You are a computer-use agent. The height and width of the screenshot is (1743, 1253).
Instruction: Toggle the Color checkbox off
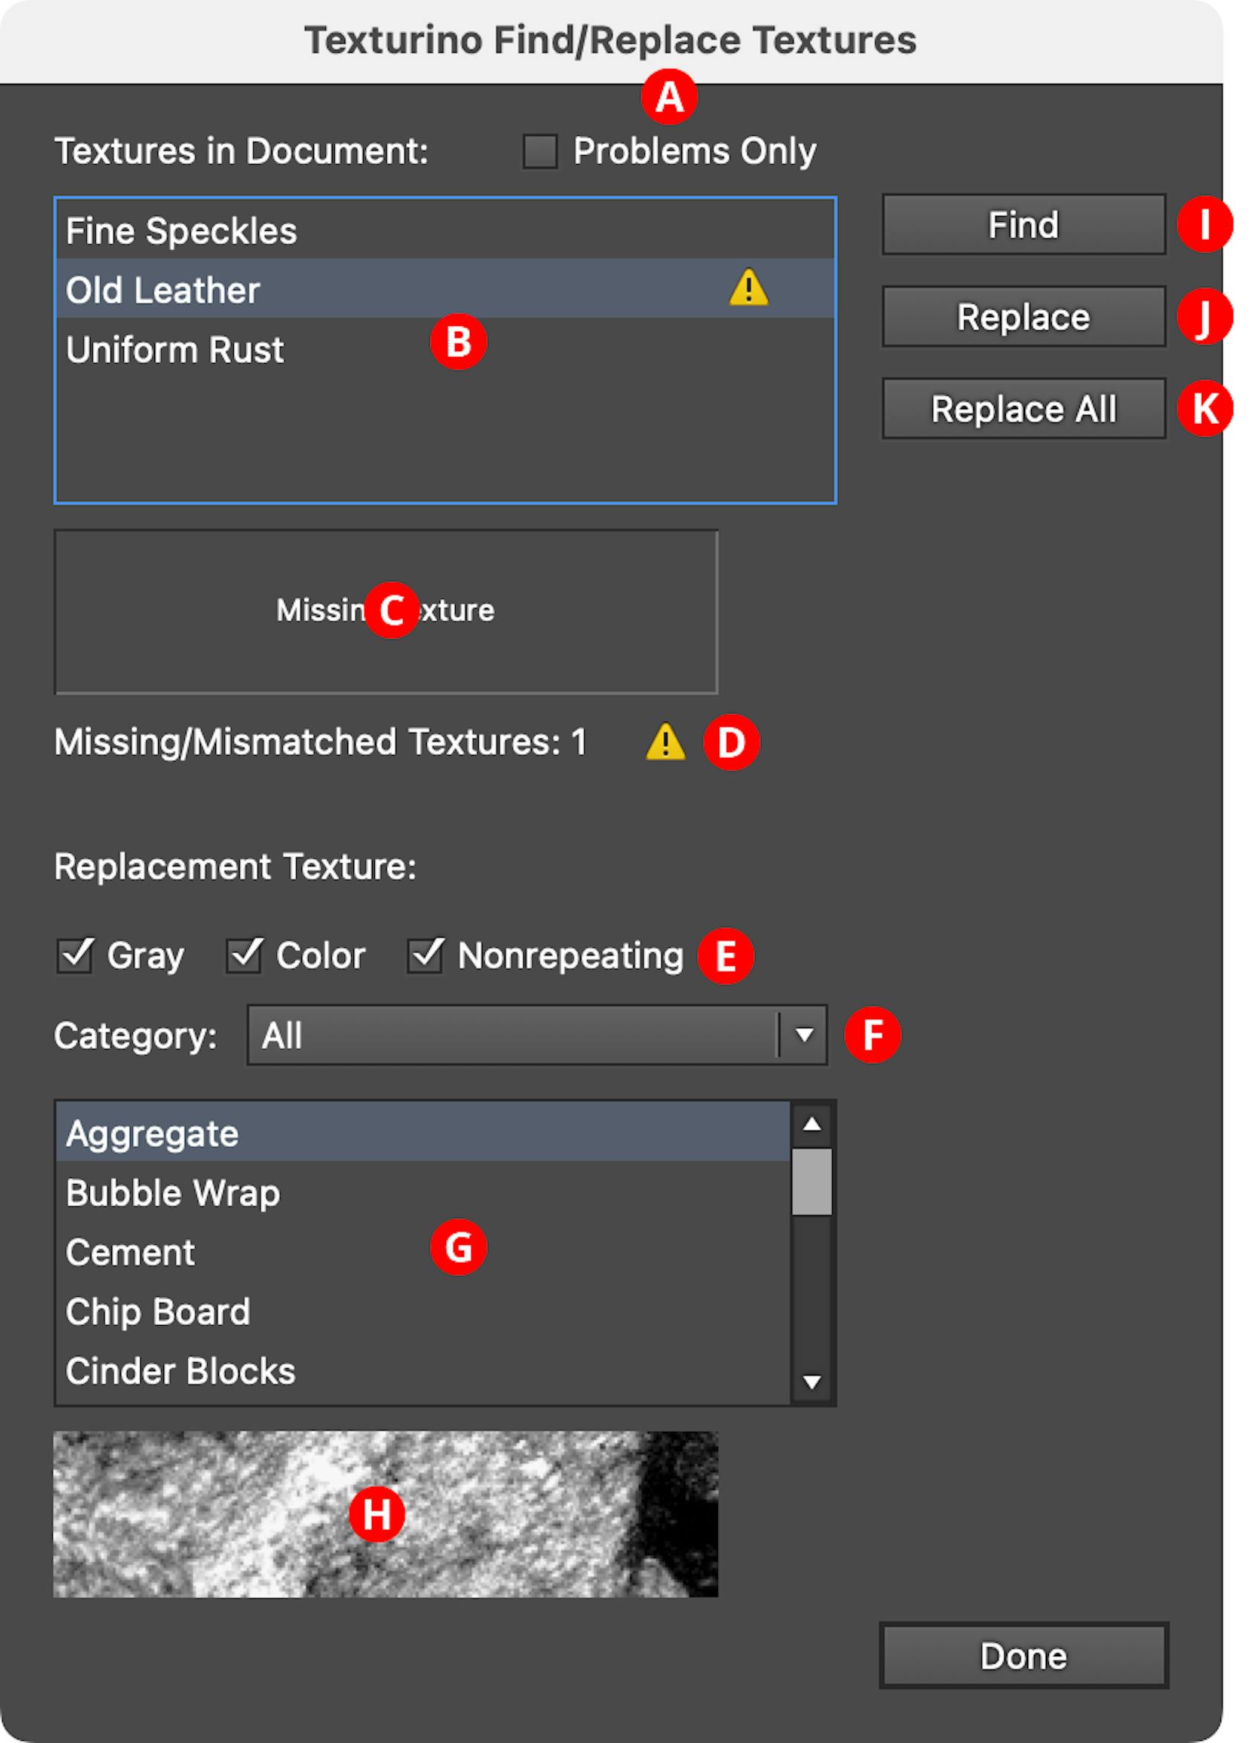coord(244,955)
